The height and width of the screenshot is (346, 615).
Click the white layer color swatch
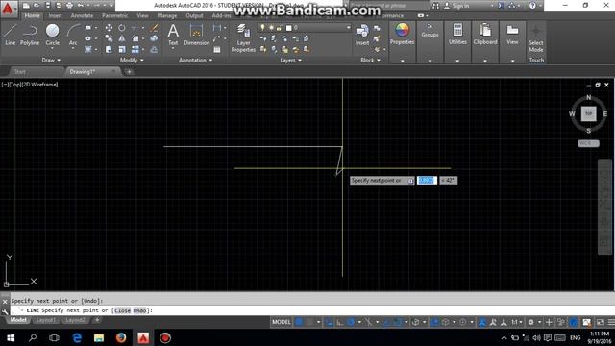click(x=289, y=28)
